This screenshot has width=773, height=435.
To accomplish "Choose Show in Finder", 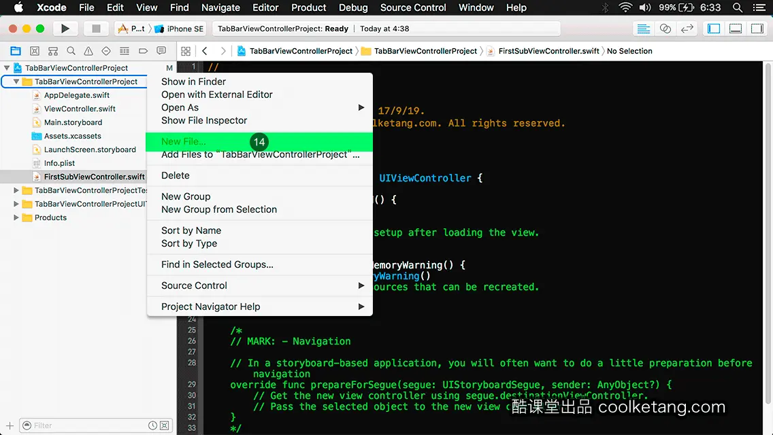I will coord(260,82).
